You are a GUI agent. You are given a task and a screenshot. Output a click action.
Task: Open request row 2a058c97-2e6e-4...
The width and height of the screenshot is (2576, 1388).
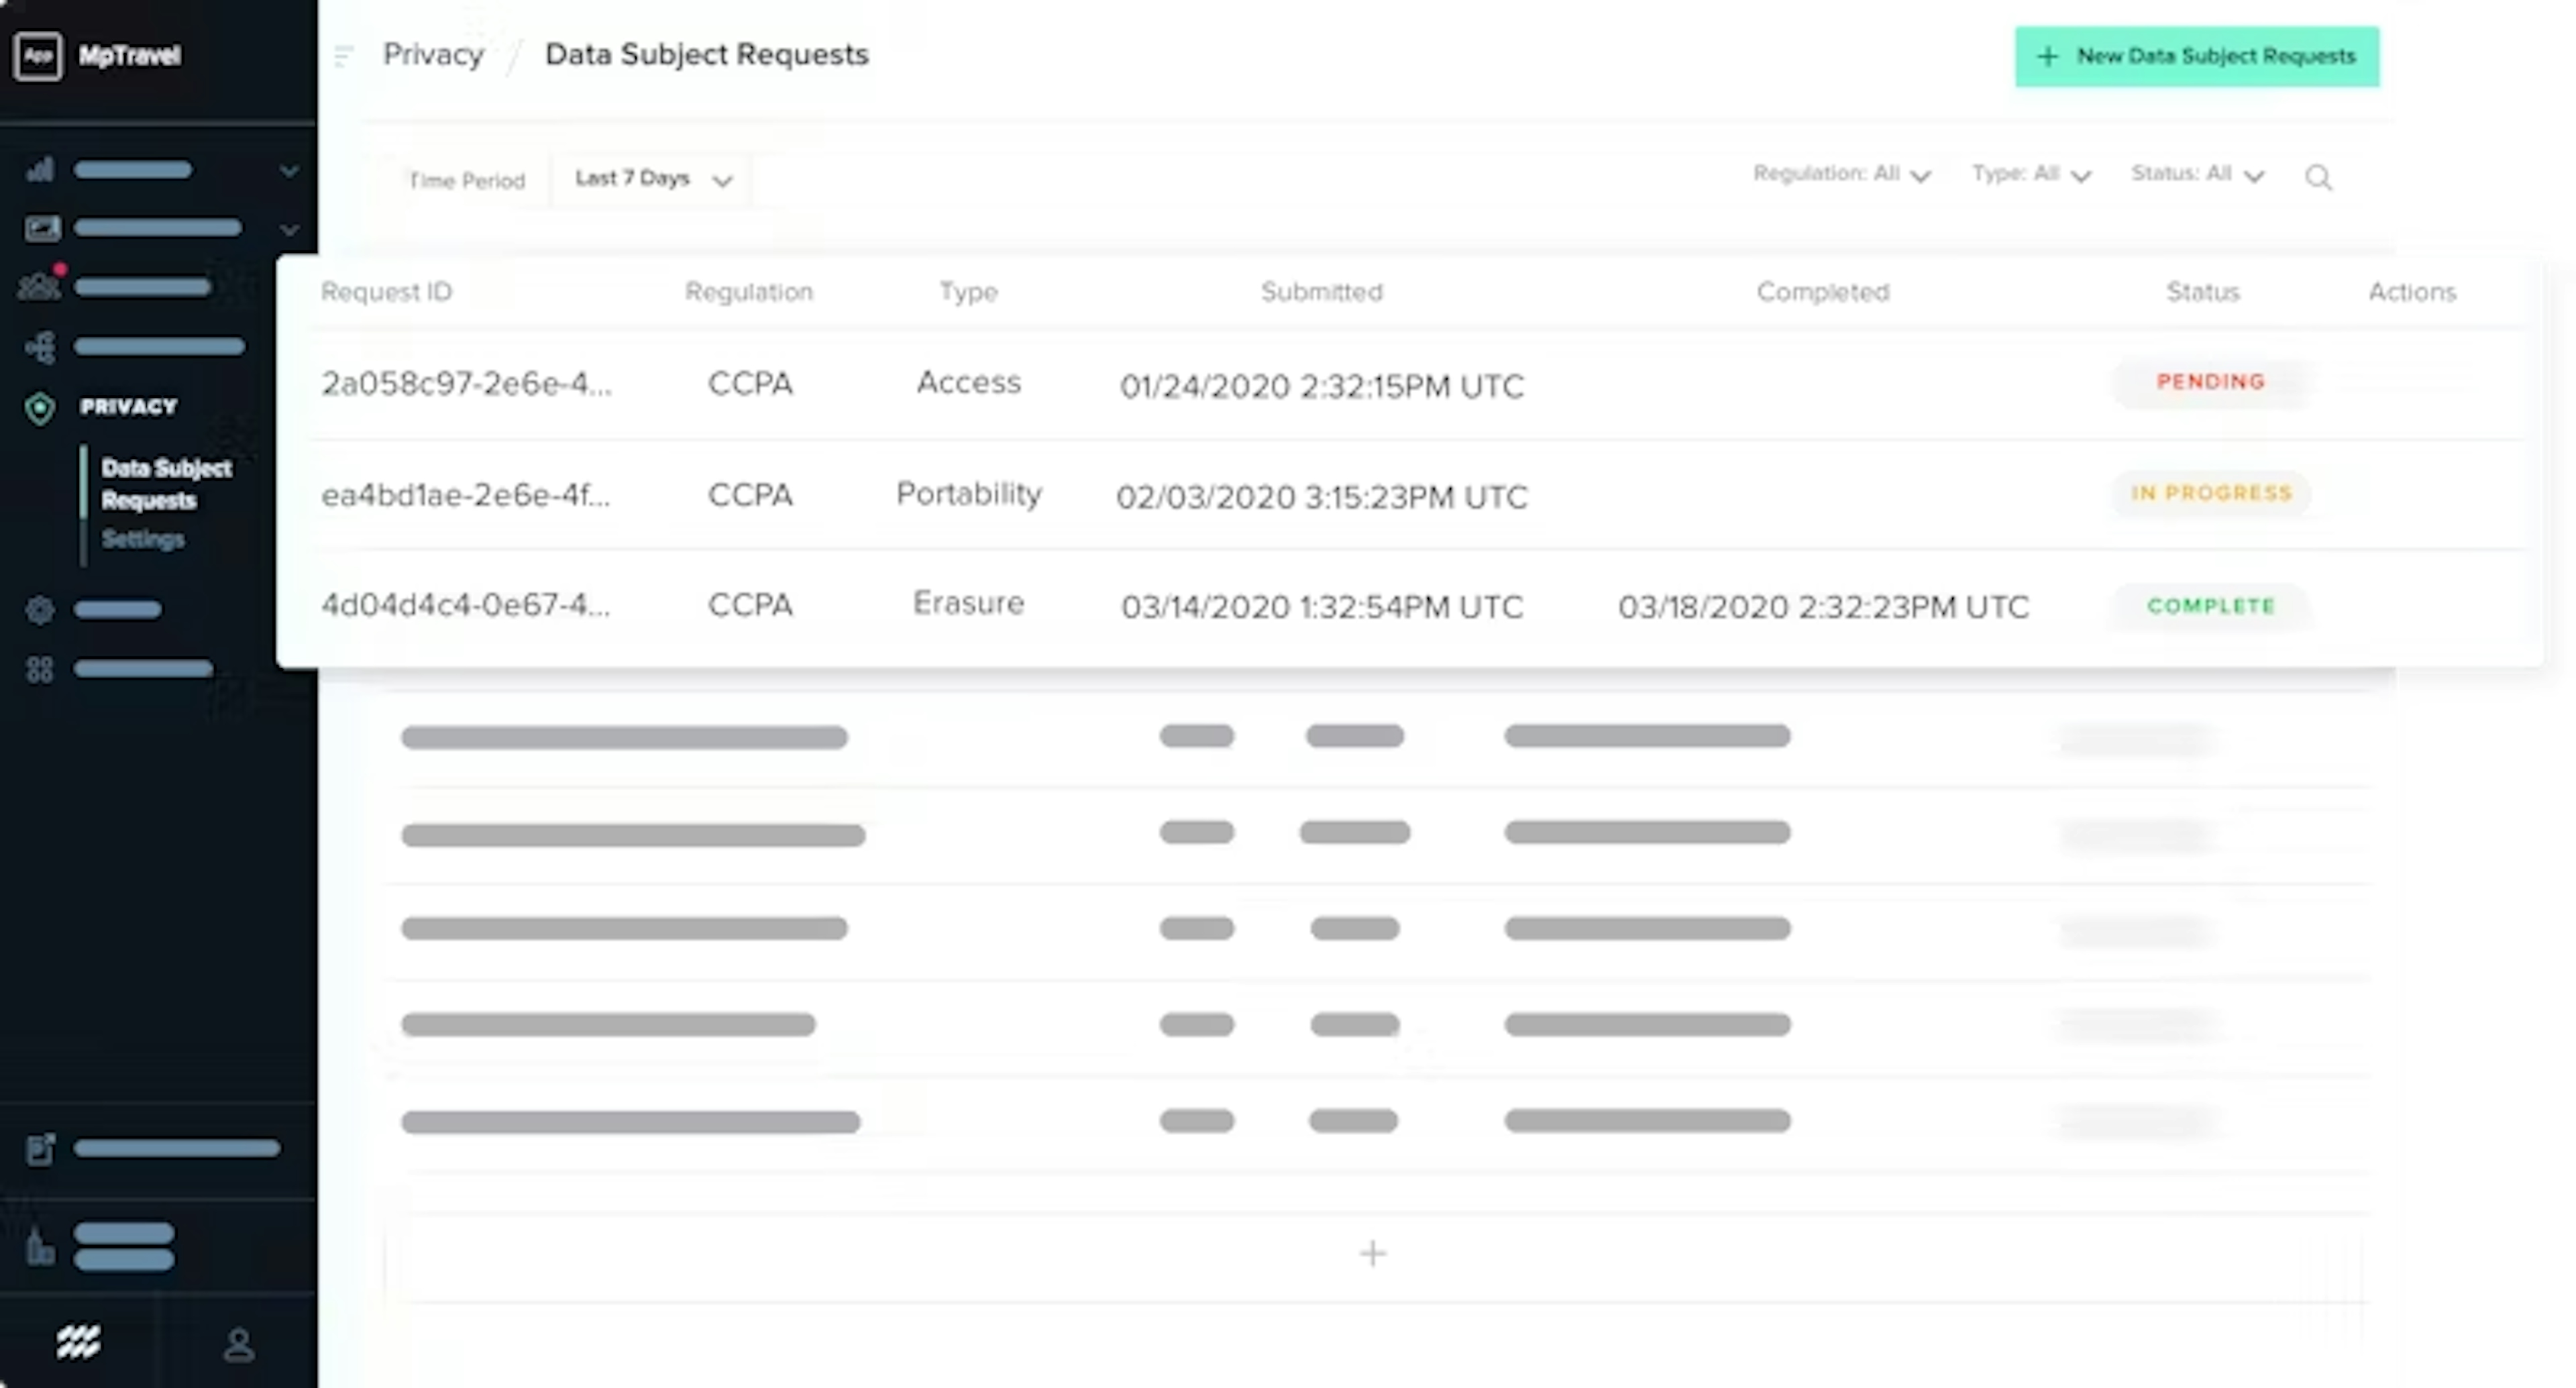coord(466,384)
